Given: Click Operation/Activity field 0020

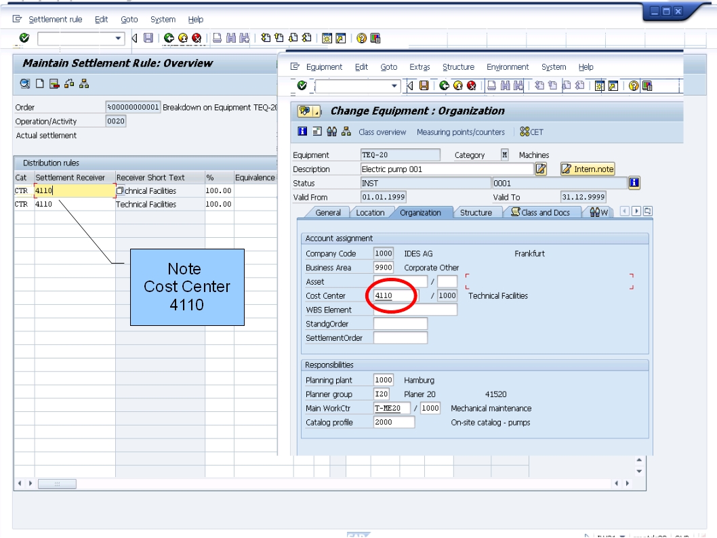Looking at the screenshot, I should 116,121.
